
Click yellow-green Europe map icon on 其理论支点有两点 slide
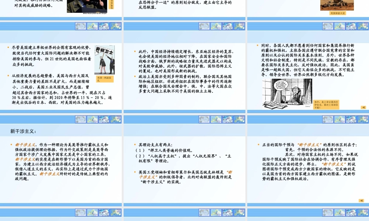pos(216,119)
